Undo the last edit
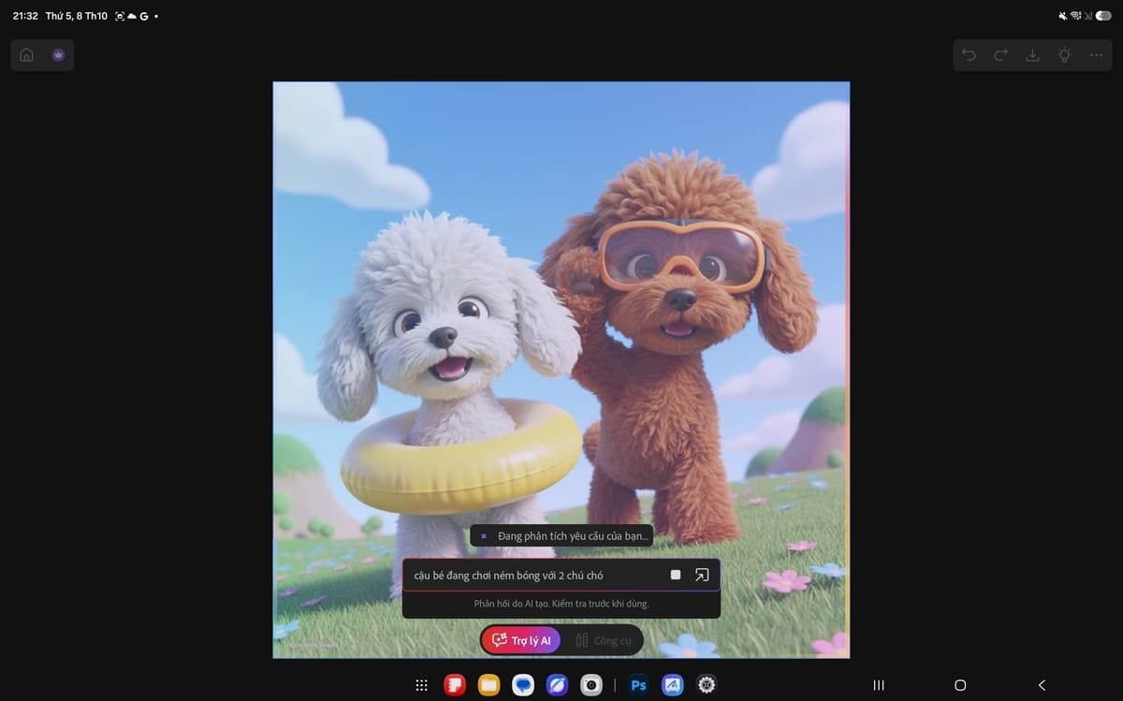The image size is (1123, 701). 969,55
